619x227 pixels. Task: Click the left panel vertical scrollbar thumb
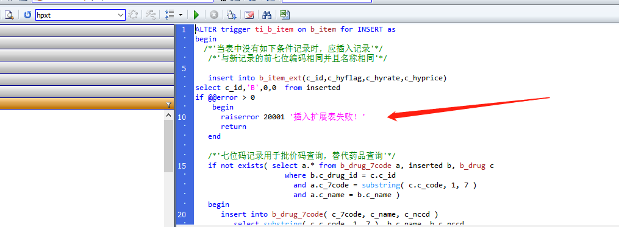pos(168,147)
